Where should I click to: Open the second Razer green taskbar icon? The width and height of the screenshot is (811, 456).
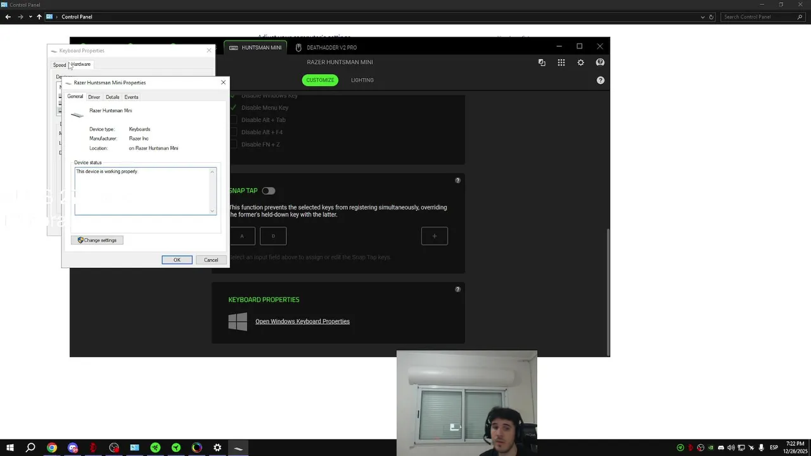(x=176, y=448)
